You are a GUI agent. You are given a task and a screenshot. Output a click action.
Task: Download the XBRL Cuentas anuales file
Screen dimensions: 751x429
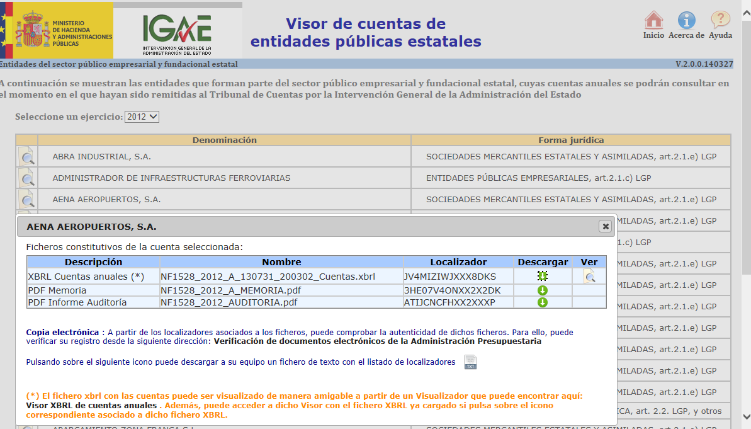point(542,276)
